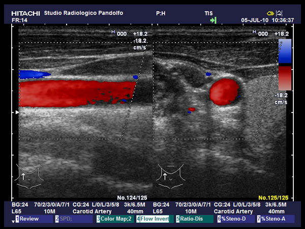Select yellow frame counter No.125/125
Image resolution: width=305 pixels, height=229 pixels.
pyautogui.click(x=273, y=198)
